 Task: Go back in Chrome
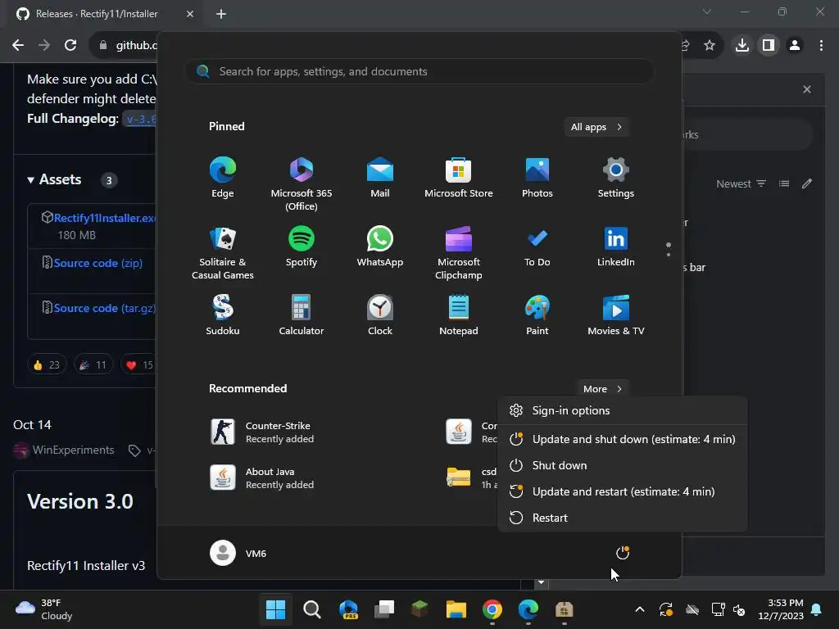click(x=18, y=46)
